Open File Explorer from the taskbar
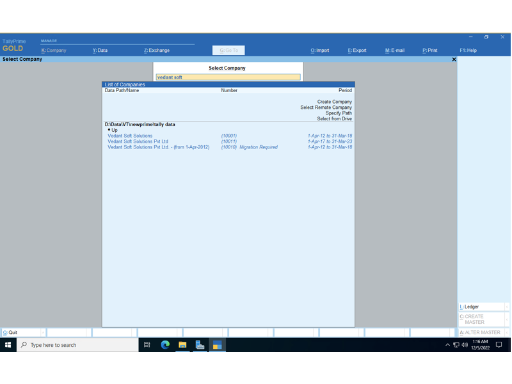This screenshot has width=512, height=384. click(x=182, y=345)
